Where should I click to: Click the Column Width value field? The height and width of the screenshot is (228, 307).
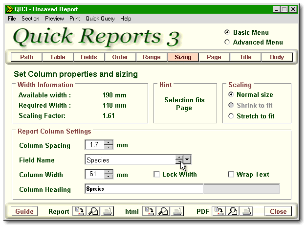(x=94, y=174)
